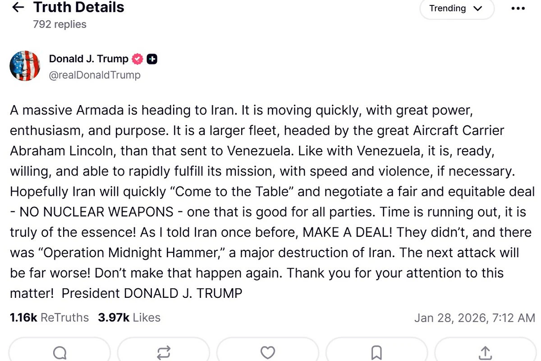
Task: Open Donald J. Trump's profile avatar
Action: [x=25, y=66]
